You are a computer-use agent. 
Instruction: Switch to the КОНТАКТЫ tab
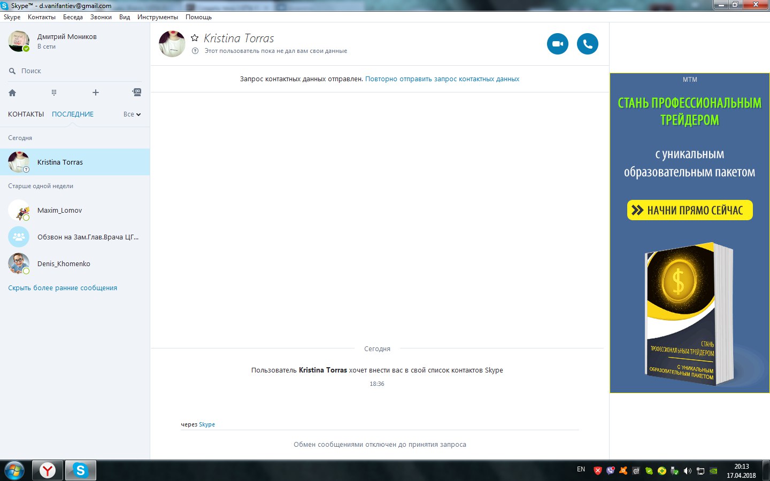26,114
